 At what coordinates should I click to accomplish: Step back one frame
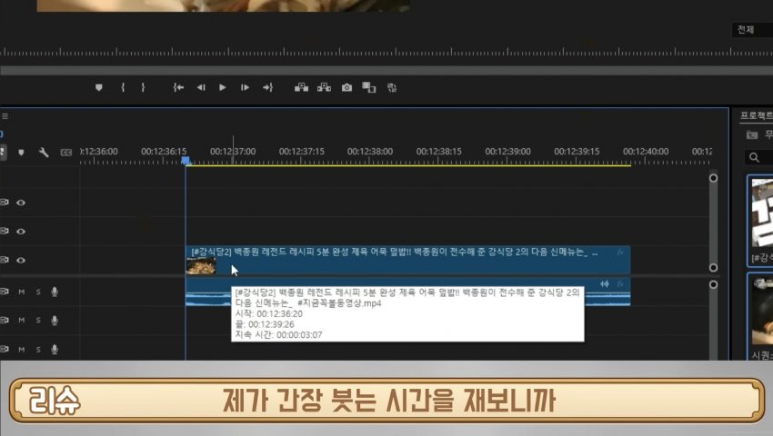(201, 87)
